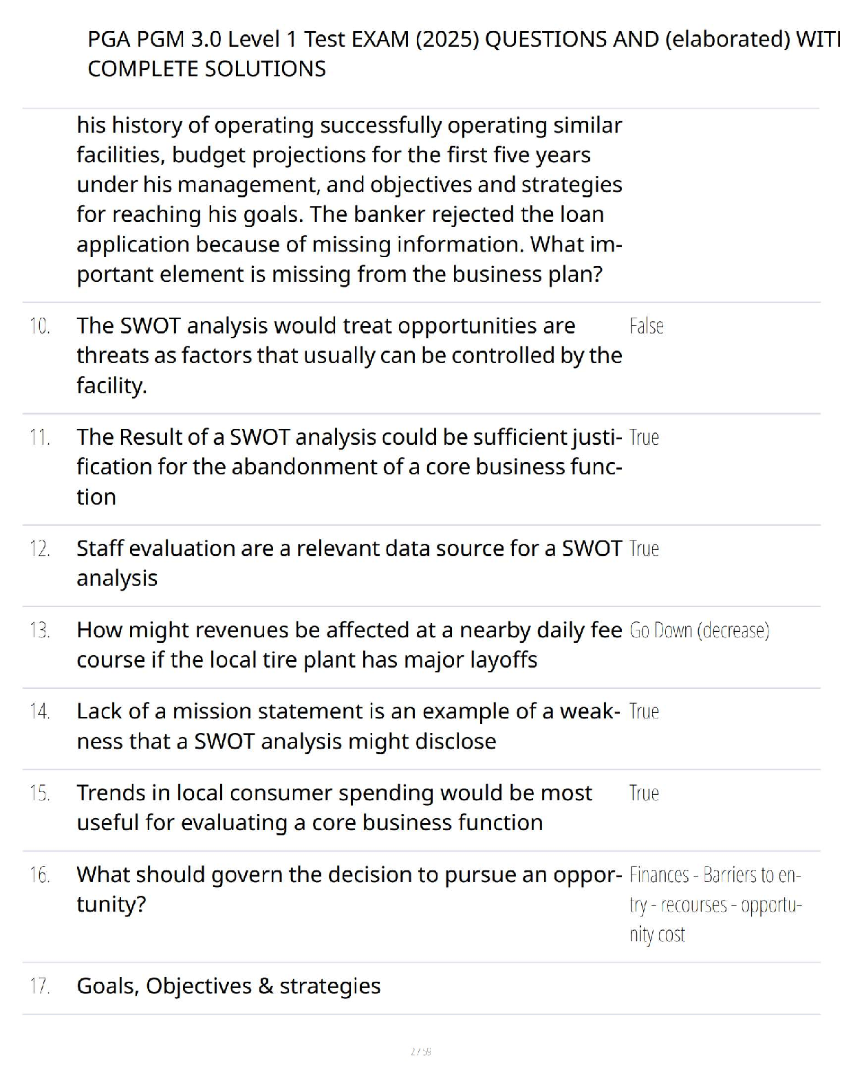Select the 'Finances - Barriers to entry' answer
Viewport: 842px width, 1089px height.
pyautogui.click(x=716, y=905)
